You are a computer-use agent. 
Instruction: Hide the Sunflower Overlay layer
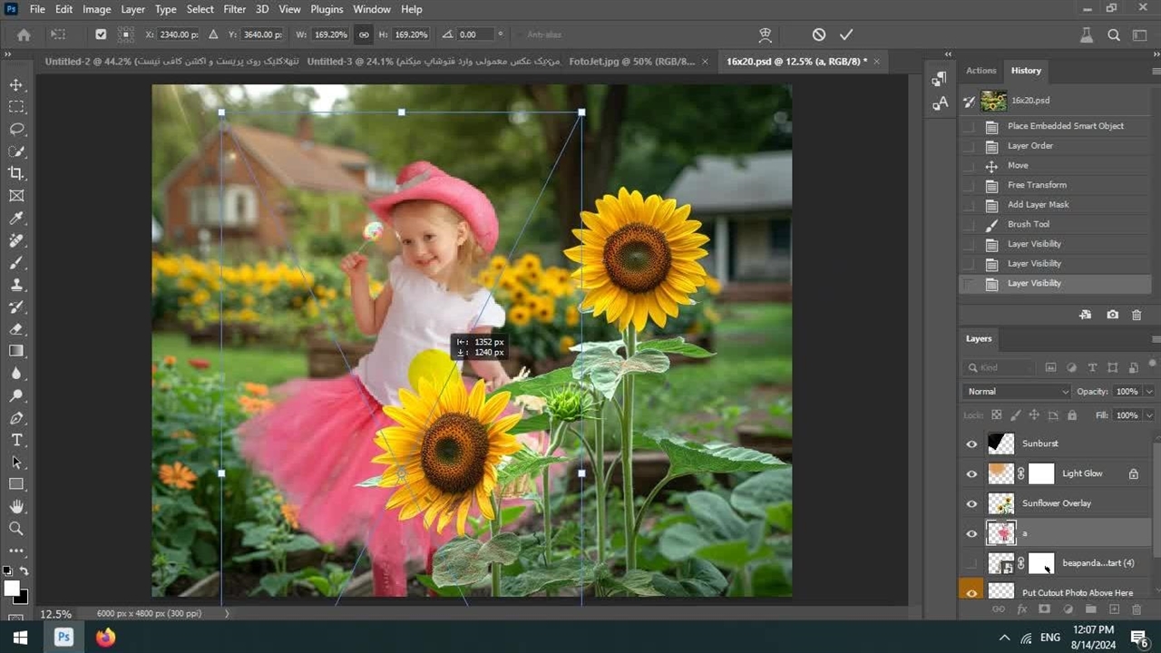pyautogui.click(x=971, y=503)
